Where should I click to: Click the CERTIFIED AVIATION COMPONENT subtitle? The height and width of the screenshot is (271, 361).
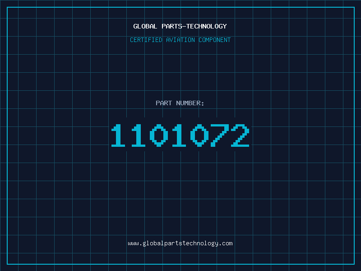click(x=180, y=40)
